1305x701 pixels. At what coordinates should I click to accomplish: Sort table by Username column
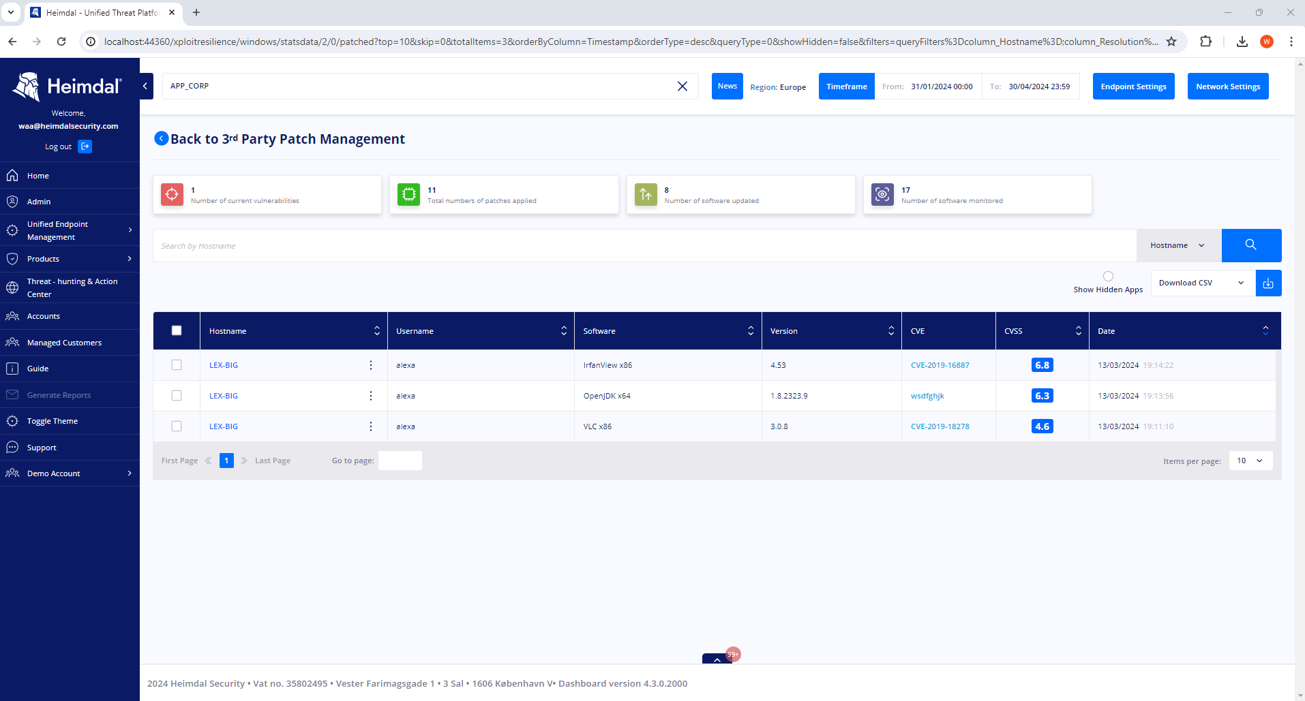pyautogui.click(x=564, y=330)
